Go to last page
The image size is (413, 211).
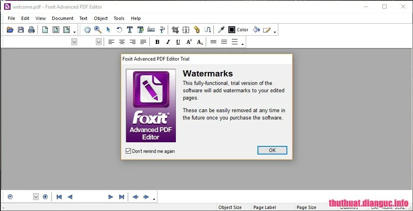coord(122,197)
